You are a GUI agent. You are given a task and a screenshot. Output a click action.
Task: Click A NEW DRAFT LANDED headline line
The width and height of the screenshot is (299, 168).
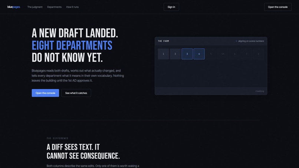point(75,33)
